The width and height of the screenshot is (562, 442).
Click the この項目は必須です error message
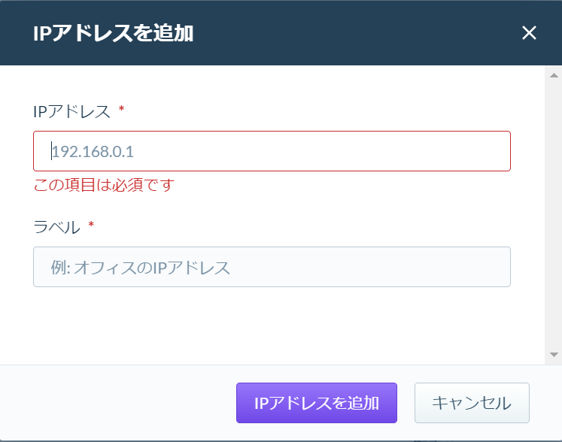pyautogui.click(x=104, y=185)
